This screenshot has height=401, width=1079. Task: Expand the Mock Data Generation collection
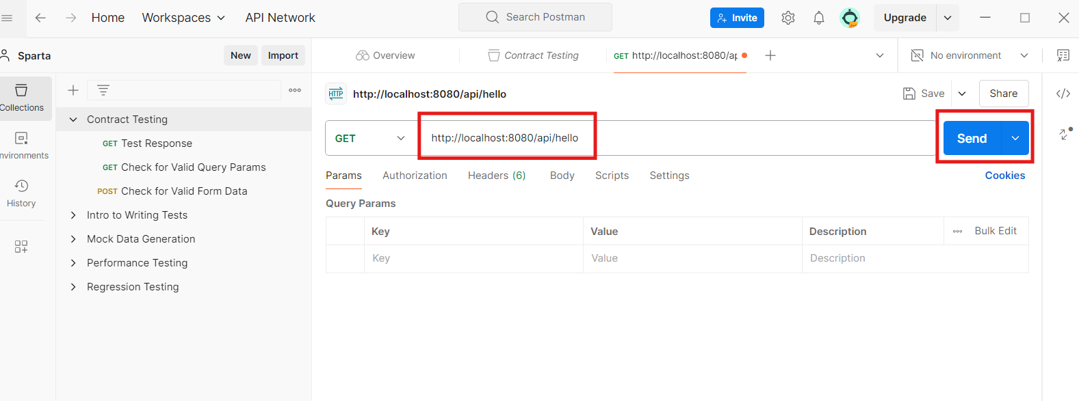click(x=73, y=239)
